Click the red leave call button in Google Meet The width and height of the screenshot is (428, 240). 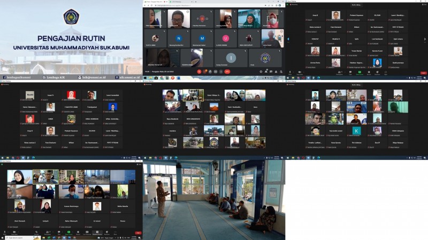point(227,71)
